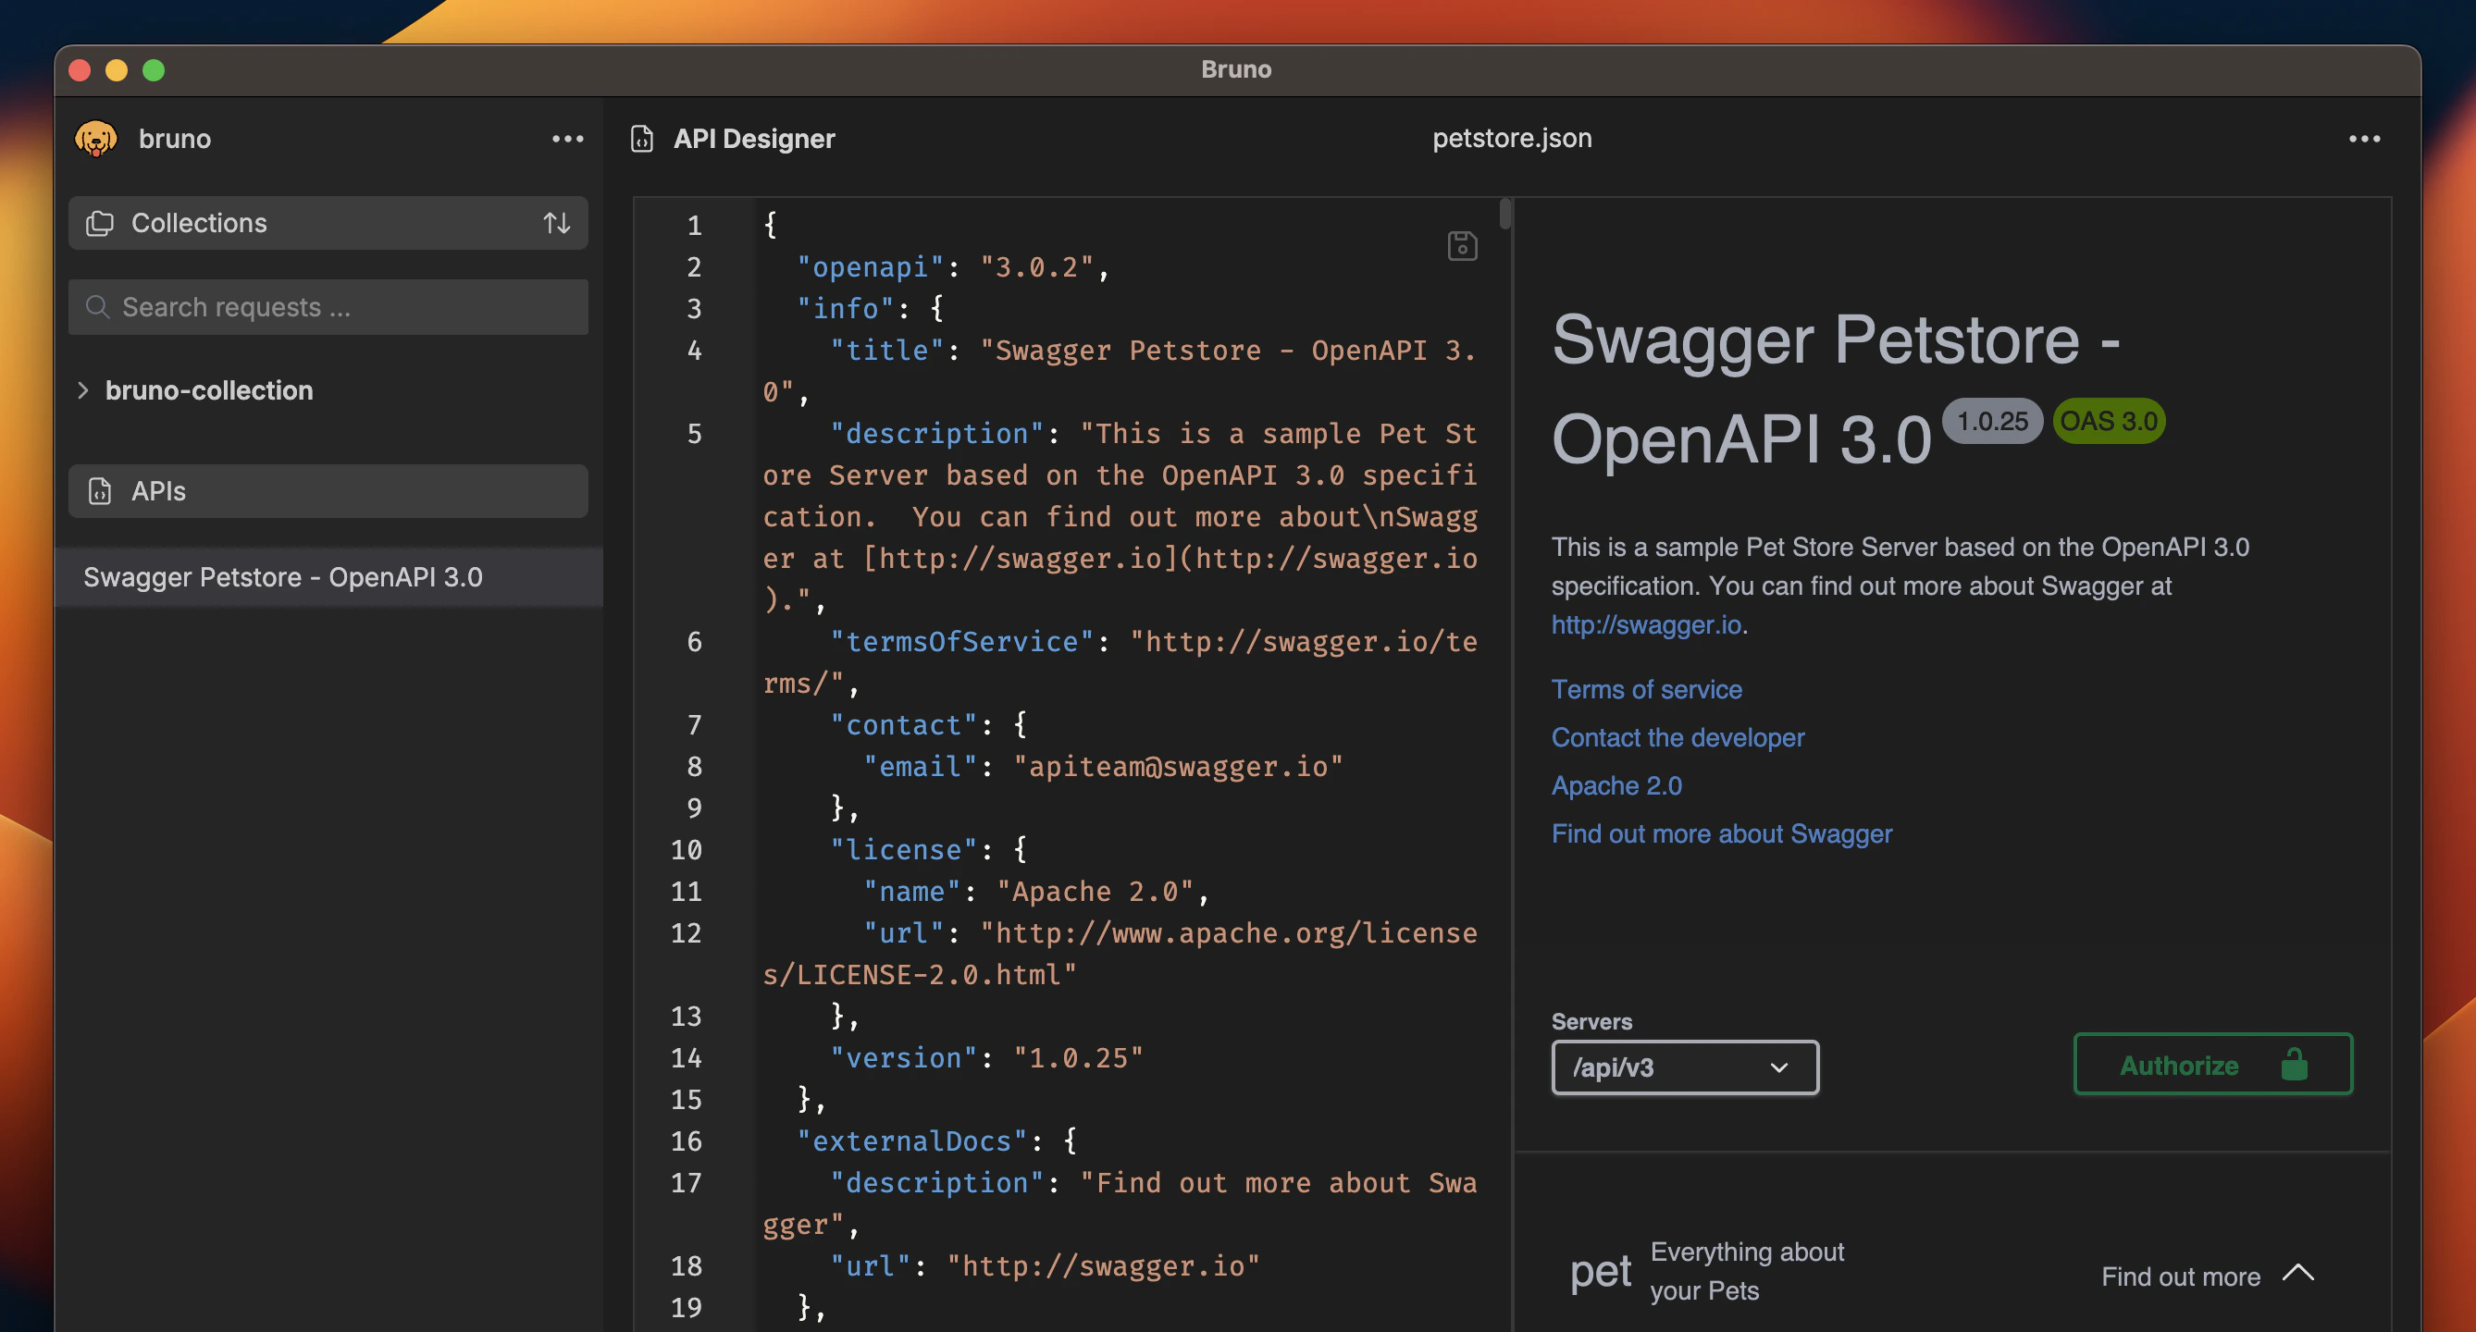2476x1332 pixels.
Task: Select Swagger Petstore - OpenAPI 3.0 in sidebar
Action: click(283, 576)
